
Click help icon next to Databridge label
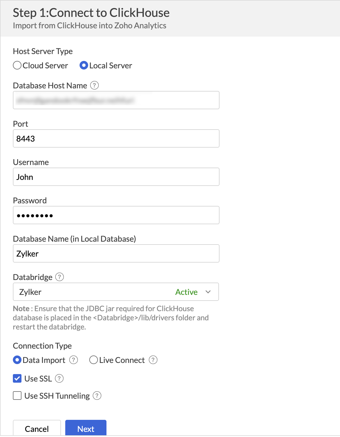(60, 277)
